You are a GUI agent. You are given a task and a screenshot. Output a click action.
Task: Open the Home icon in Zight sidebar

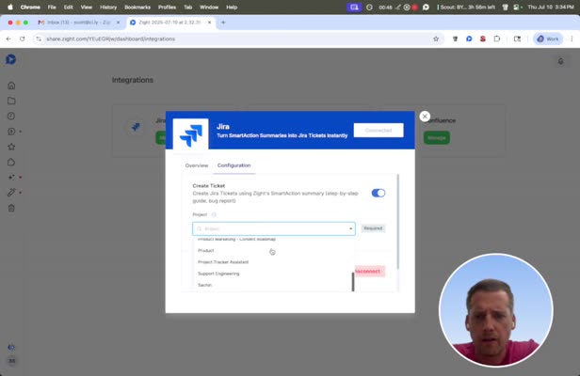(x=11, y=86)
